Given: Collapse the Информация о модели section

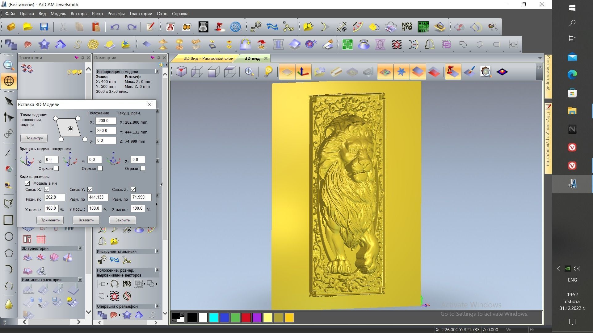Looking at the screenshot, I should click(x=157, y=72).
